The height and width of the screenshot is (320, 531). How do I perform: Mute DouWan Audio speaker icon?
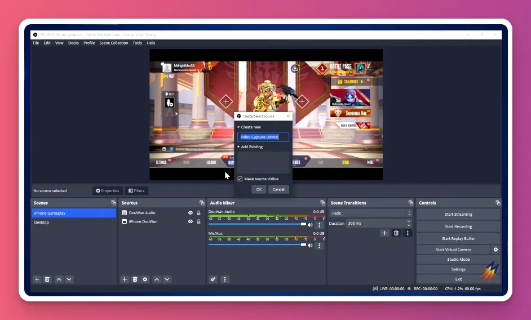(310, 225)
